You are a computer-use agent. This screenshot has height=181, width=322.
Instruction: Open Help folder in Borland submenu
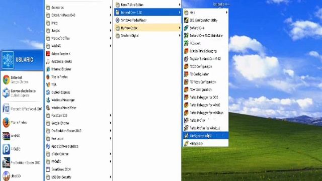[206, 13]
